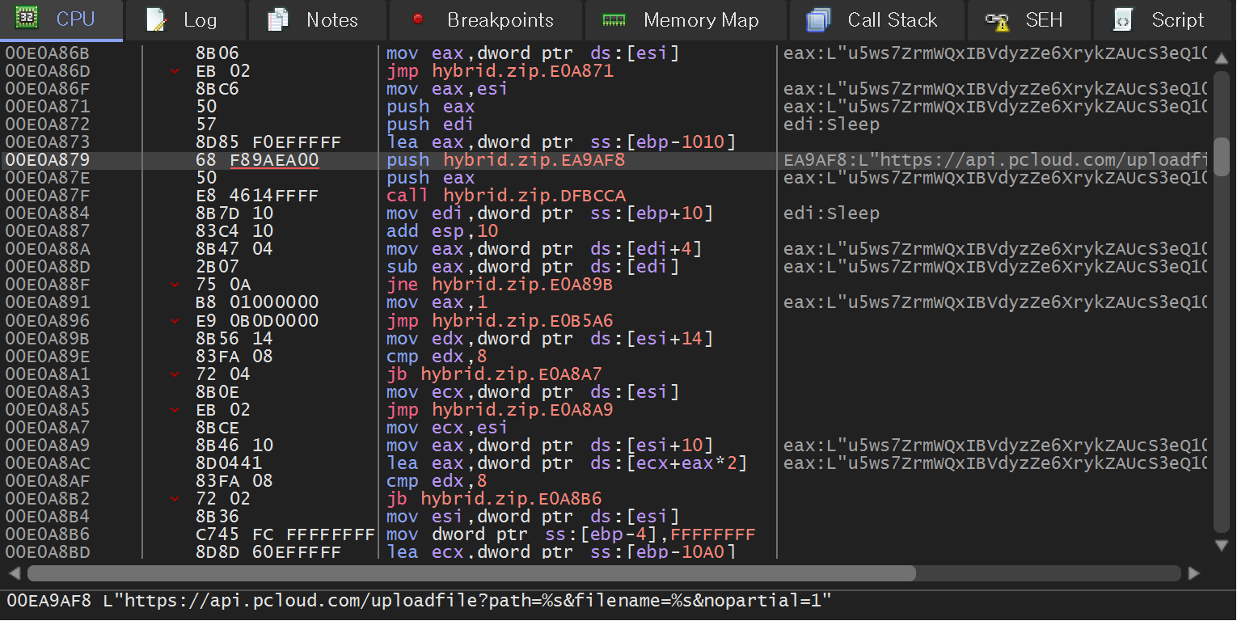Click the Script tab scroll icon
The image size is (1237, 621).
point(1123,20)
